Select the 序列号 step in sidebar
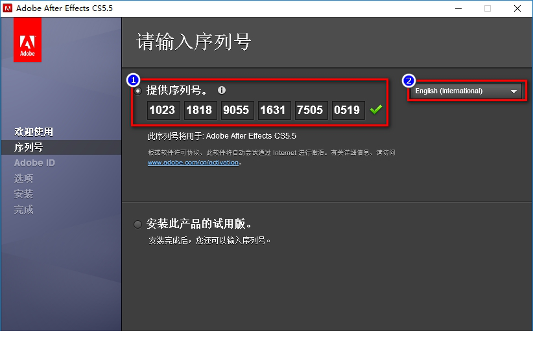The height and width of the screenshot is (344, 533). [29, 147]
